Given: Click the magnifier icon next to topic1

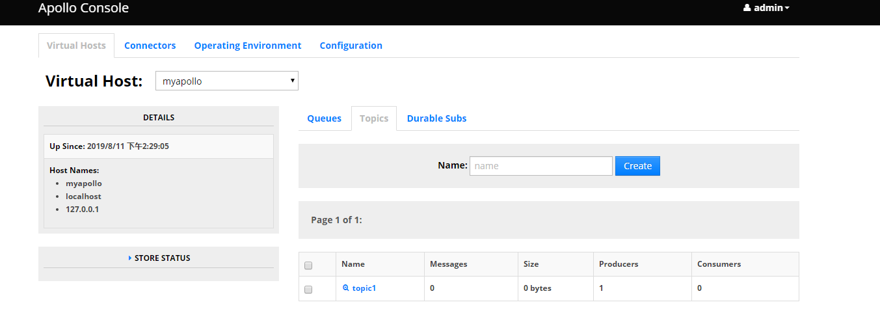Looking at the screenshot, I should click(346, 288).
